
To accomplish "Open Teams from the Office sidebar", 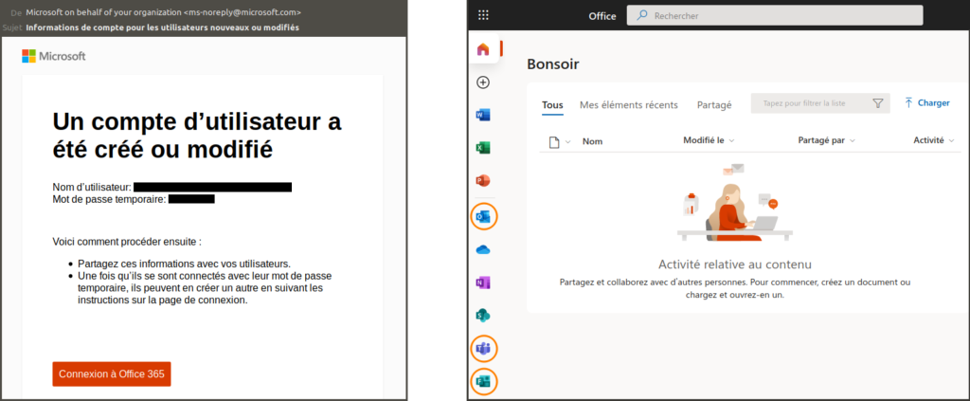I will (483, 350).
